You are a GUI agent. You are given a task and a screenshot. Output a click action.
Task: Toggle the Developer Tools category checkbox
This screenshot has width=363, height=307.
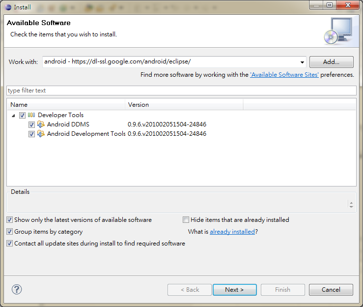[x=22, y=115]
